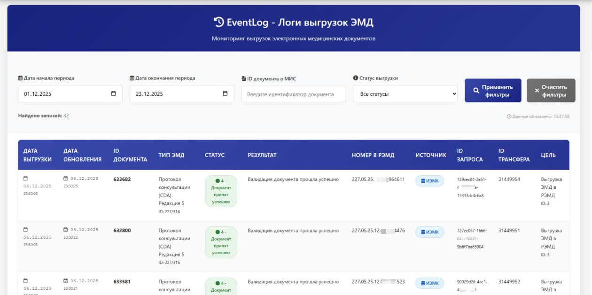Screen dimensions: 592x295
Task: Click the Статус column header
Action: click(x=215, y=155)
